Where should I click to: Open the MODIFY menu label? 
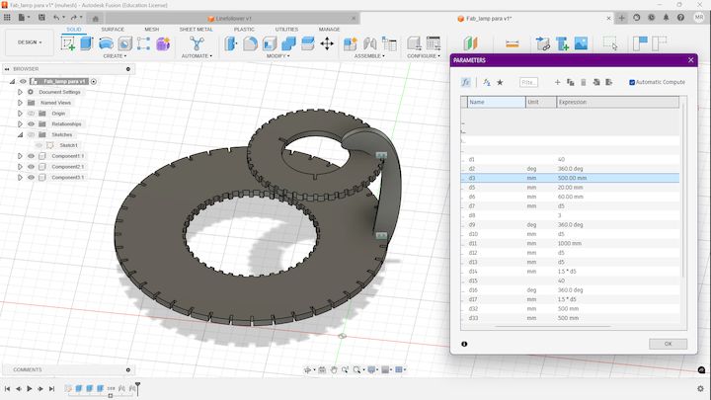point(277,55)
